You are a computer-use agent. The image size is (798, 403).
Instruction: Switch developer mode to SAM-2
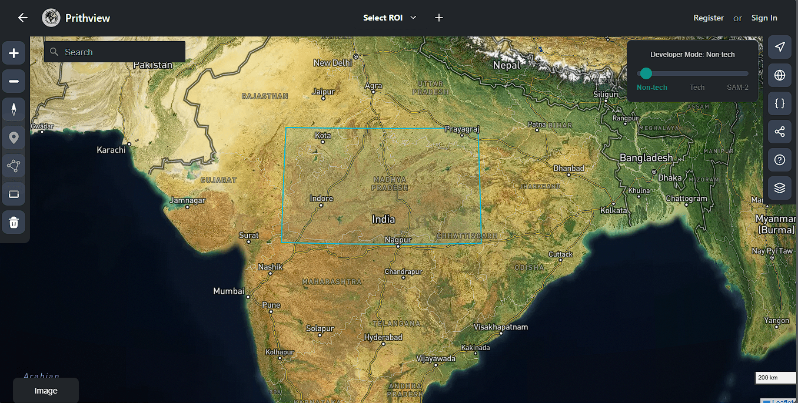[x=737, y=88]
